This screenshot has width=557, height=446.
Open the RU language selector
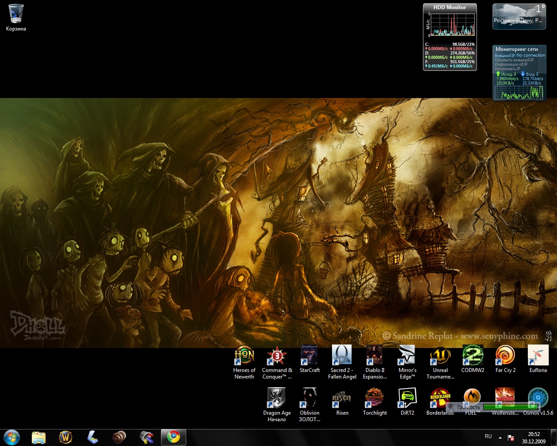488,436
